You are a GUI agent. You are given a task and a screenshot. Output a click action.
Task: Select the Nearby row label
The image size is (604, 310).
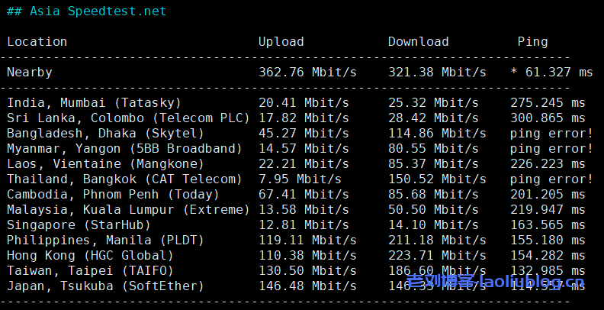tap(29, 73)
